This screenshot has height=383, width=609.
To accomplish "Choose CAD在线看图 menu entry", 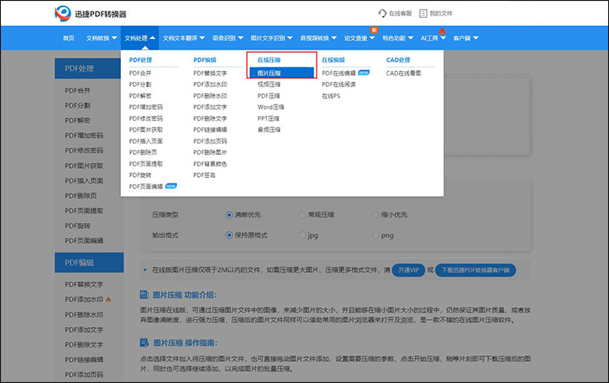I will click(x=404, y=73).
